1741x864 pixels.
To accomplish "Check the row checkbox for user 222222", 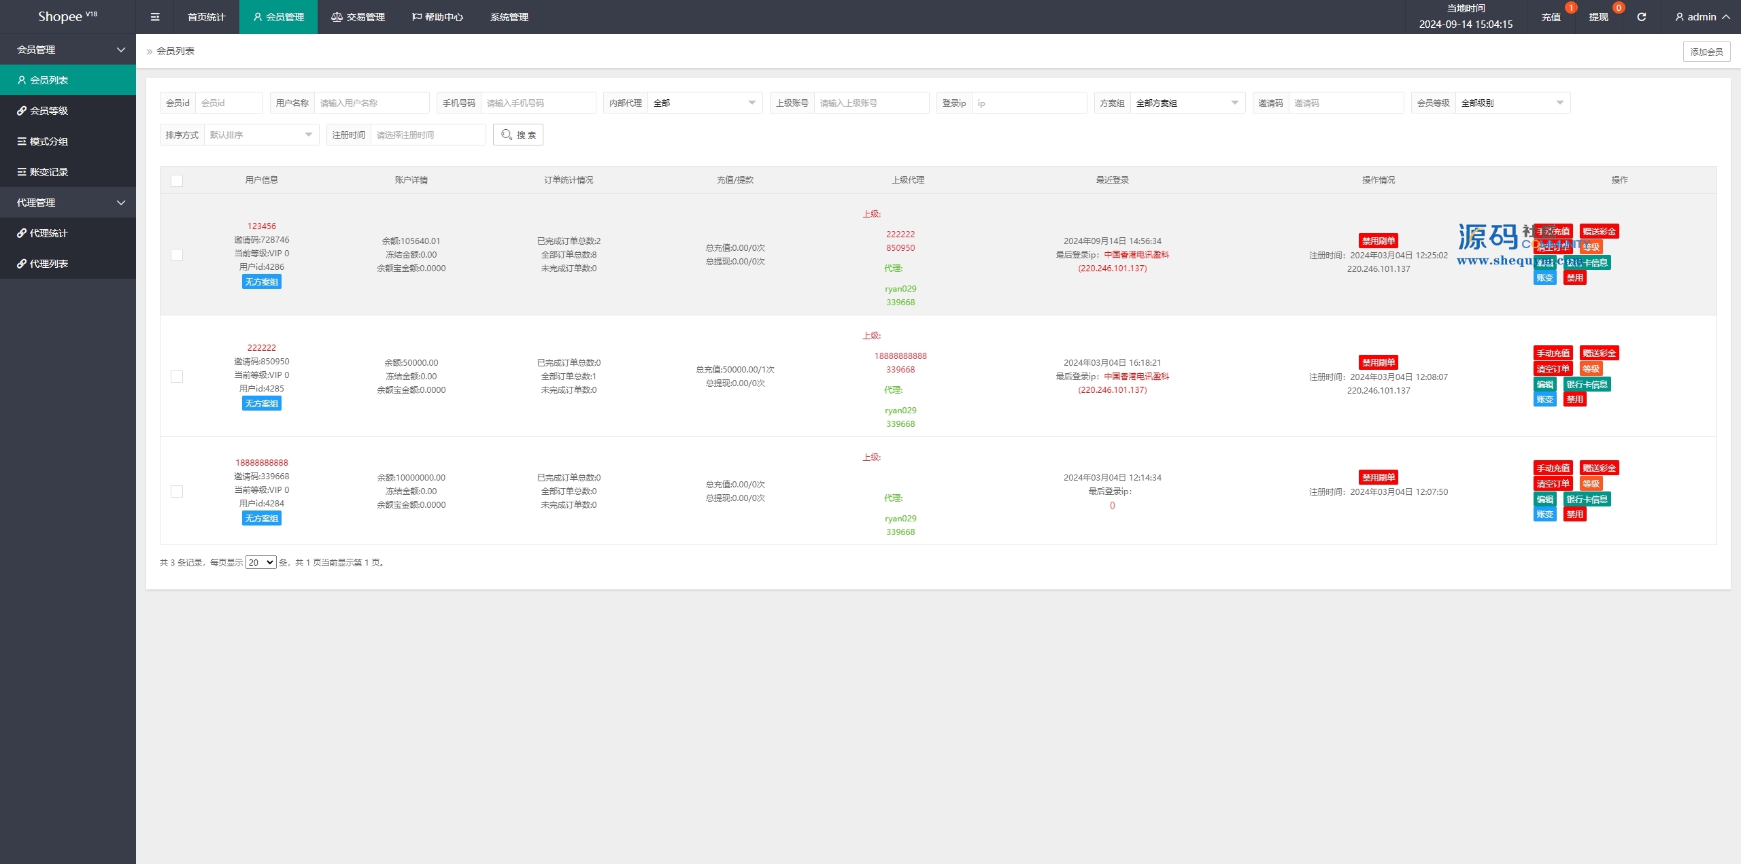I will click(177, 377).
